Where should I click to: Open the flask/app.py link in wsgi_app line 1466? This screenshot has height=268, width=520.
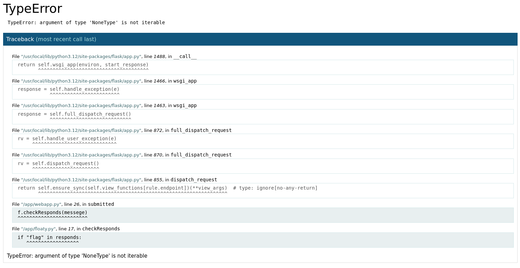(x=81, y=81)
